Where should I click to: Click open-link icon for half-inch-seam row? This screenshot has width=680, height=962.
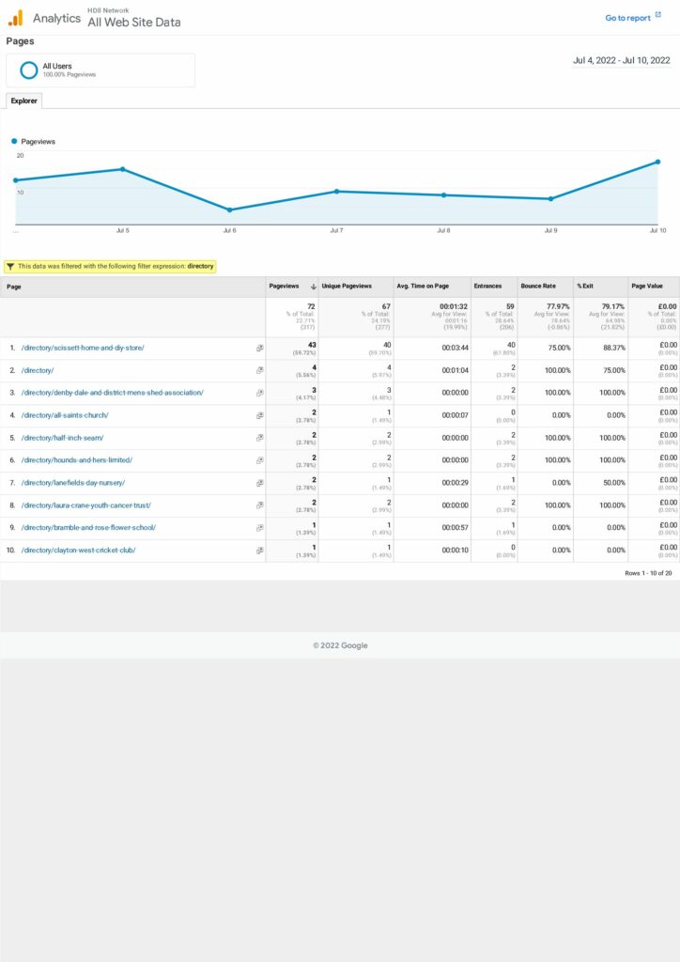(259, 438)
